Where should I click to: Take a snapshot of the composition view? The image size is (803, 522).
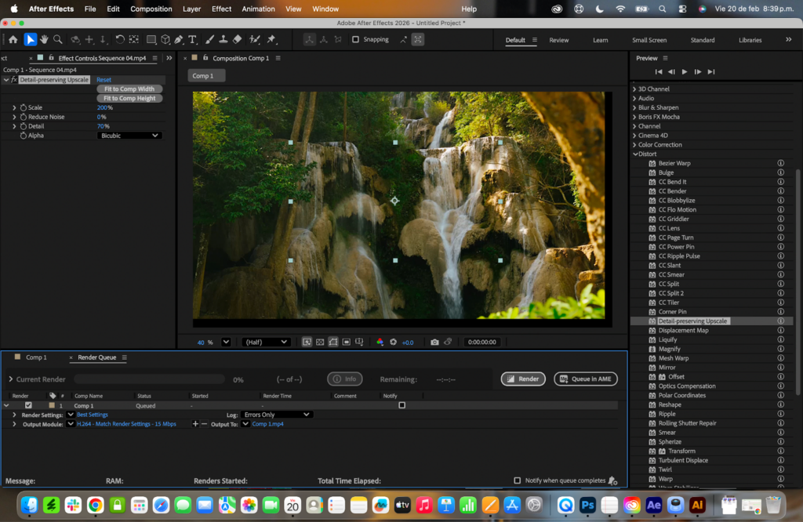434,342
